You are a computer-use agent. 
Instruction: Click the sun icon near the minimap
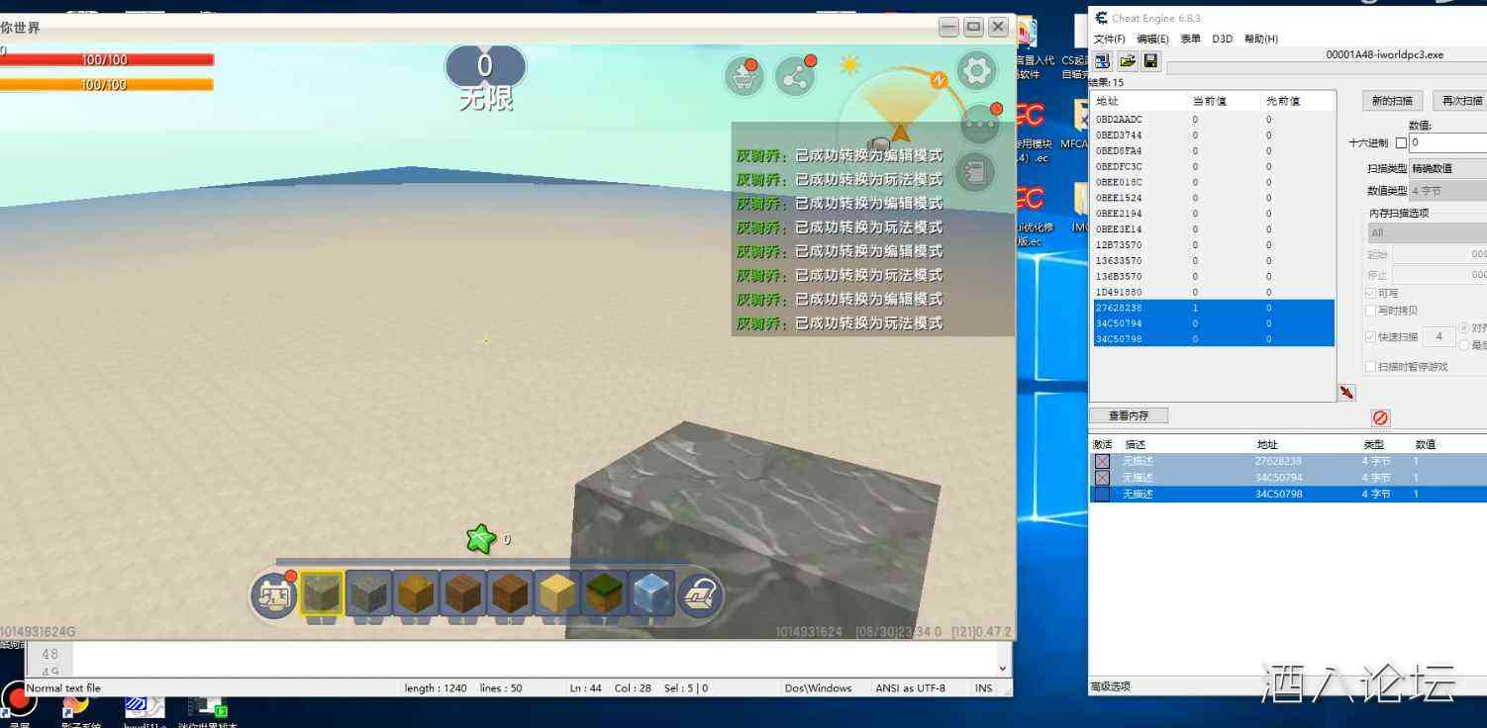tap(849, 65)
